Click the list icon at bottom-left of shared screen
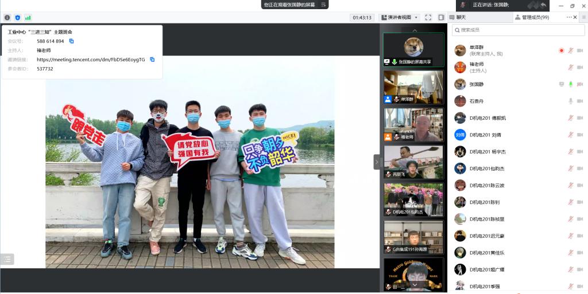588x294 pixels. click(x=7, y=259)
